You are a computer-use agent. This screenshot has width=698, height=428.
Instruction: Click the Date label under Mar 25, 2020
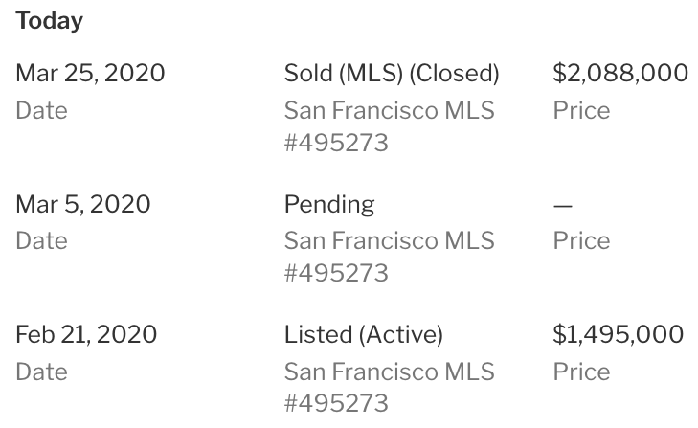pos(41,110)
